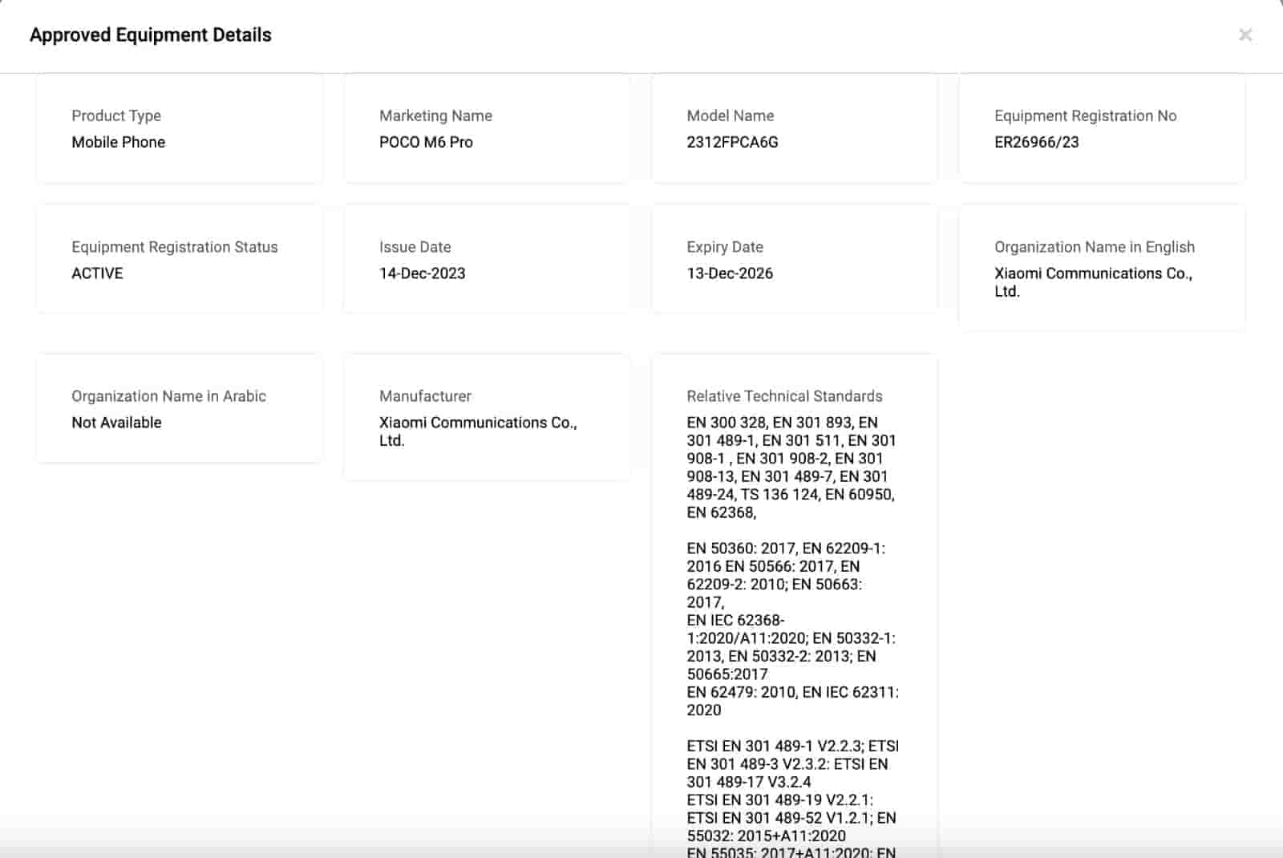
Task: Click the Marketing Name label
Action: 435,115
